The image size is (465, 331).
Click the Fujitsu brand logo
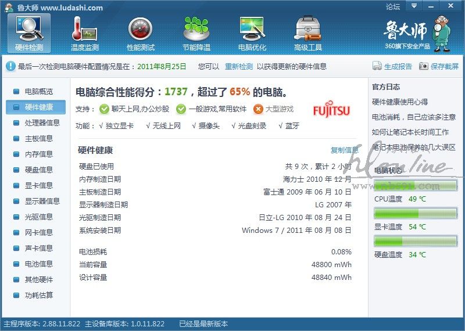click(x=331, y=110)
